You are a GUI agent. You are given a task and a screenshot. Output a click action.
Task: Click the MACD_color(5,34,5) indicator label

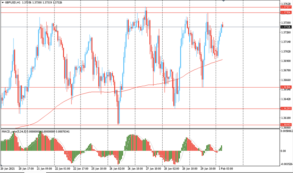(14, 131)
